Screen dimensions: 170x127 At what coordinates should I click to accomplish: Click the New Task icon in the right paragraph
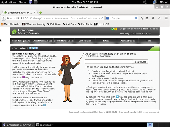coord(117,96)
